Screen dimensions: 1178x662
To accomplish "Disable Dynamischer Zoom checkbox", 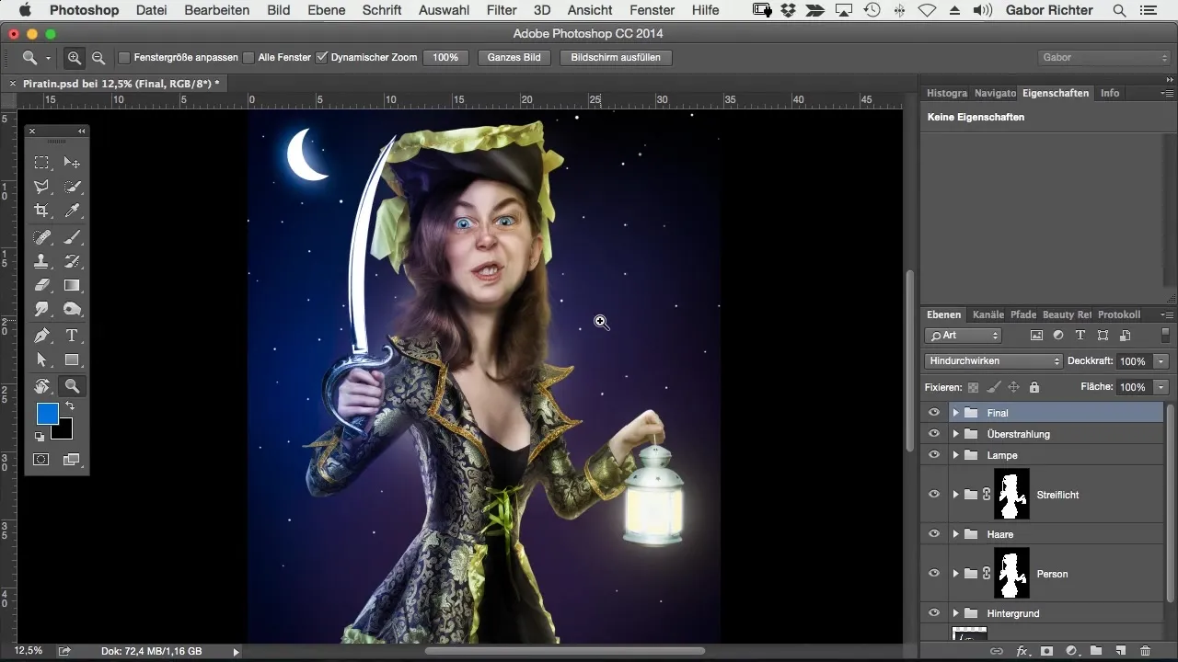I will click(x=321, y=57).
